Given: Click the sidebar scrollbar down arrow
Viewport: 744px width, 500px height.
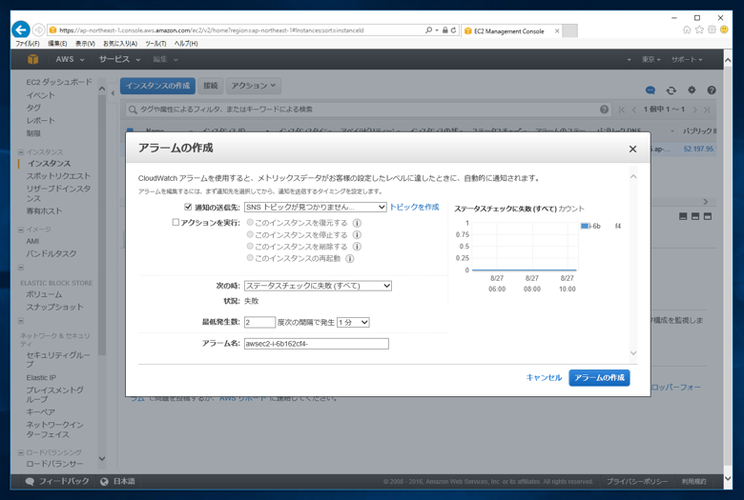Looking at the screenshot, I should click(101, 458).
